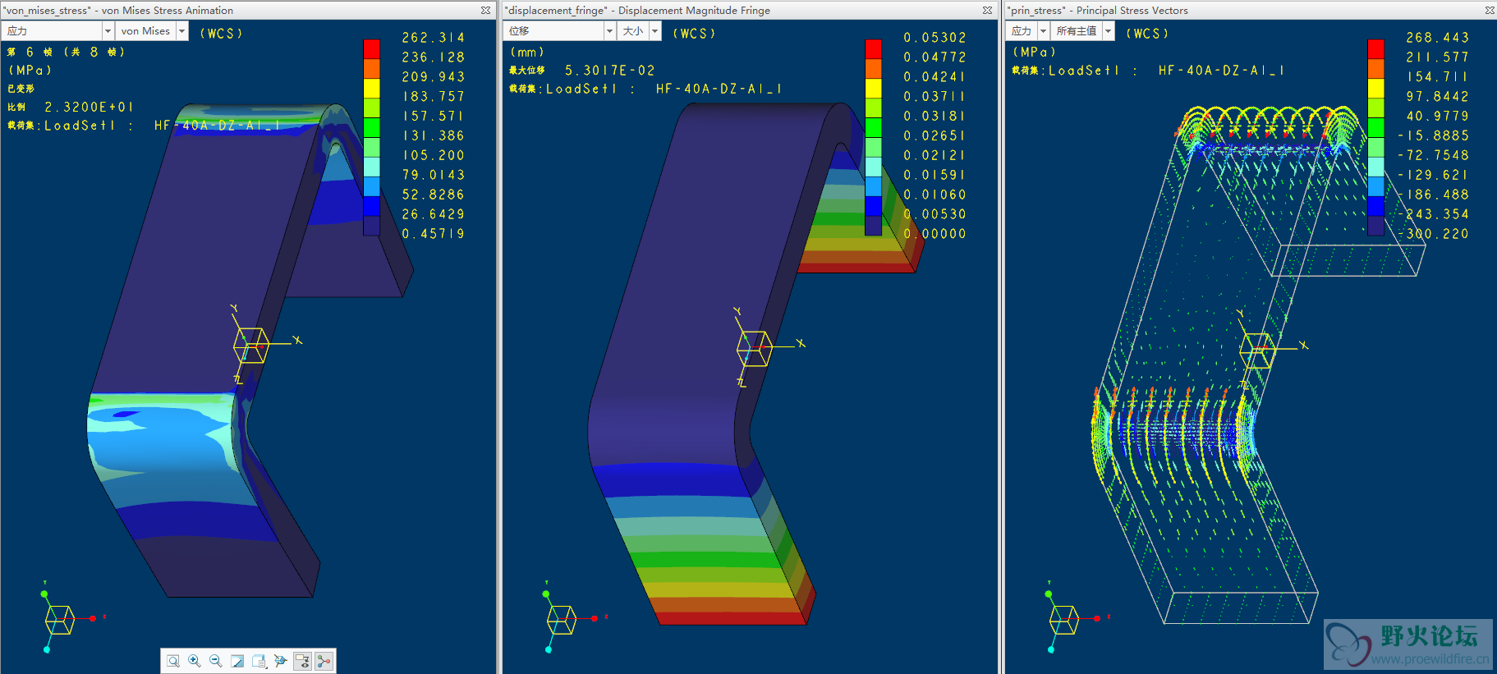Open the displacement quantity dropdown
Viewport: 1497px width, 674px height.
(x=561, y=30)
